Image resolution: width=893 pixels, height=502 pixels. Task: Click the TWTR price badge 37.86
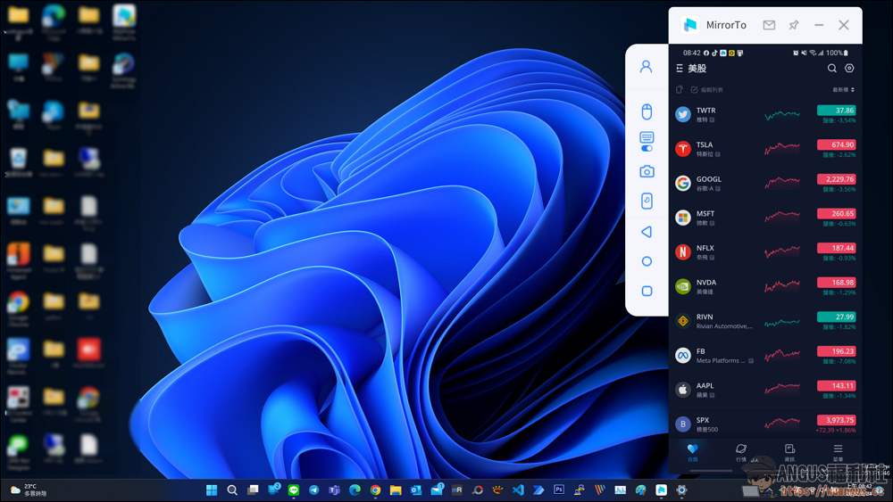click(x=836, y=111)
